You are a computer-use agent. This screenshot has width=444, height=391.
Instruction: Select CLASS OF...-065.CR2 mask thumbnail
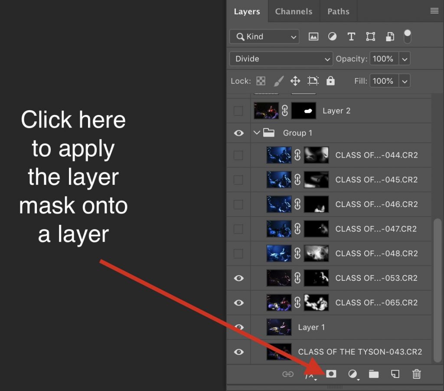316,302
